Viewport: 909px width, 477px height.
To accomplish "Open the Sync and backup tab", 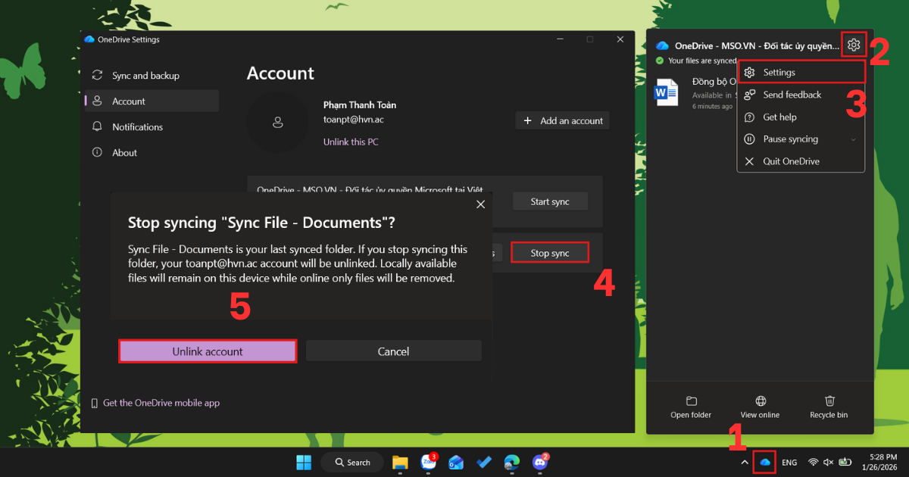I will click(146, 75).
